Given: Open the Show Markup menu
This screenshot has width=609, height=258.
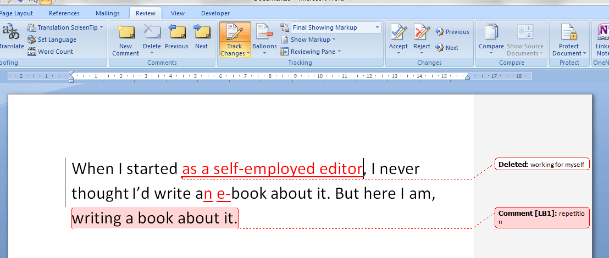Looking at the screenshot, I should (x=308, y=40).
